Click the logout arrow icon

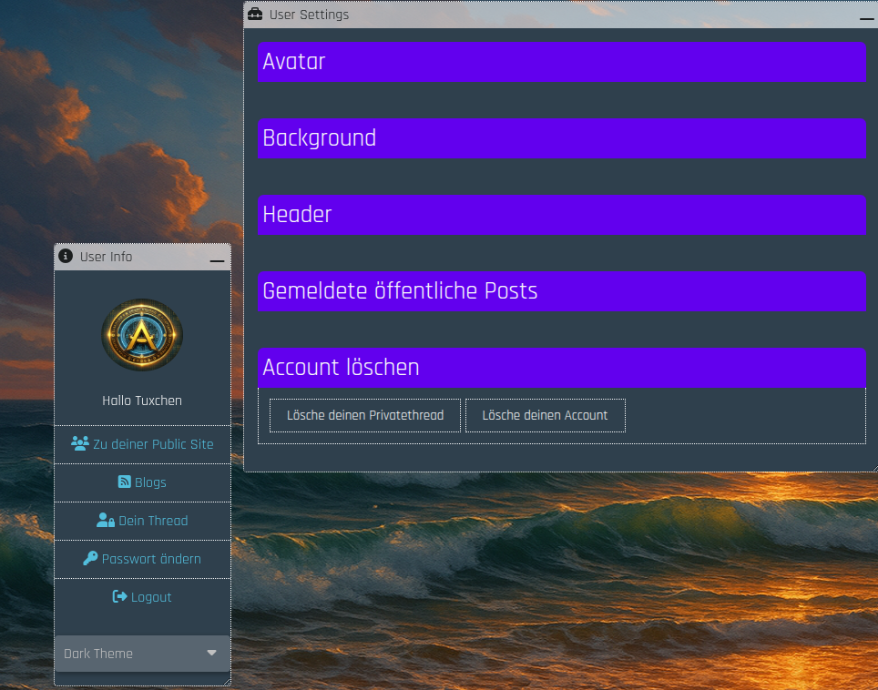coord(120,596)
